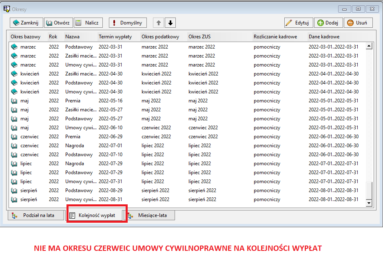Screen dimensions: 383x259
Task: Select payment date 2022-06-10
Action: [x=111, y=128]
